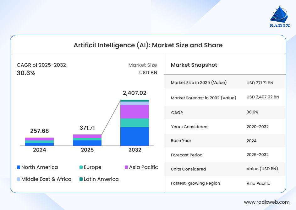Viewport: 296px width, 210px height.
Task: Expand the Market Snapshot section
Action: tap(194, 65)
